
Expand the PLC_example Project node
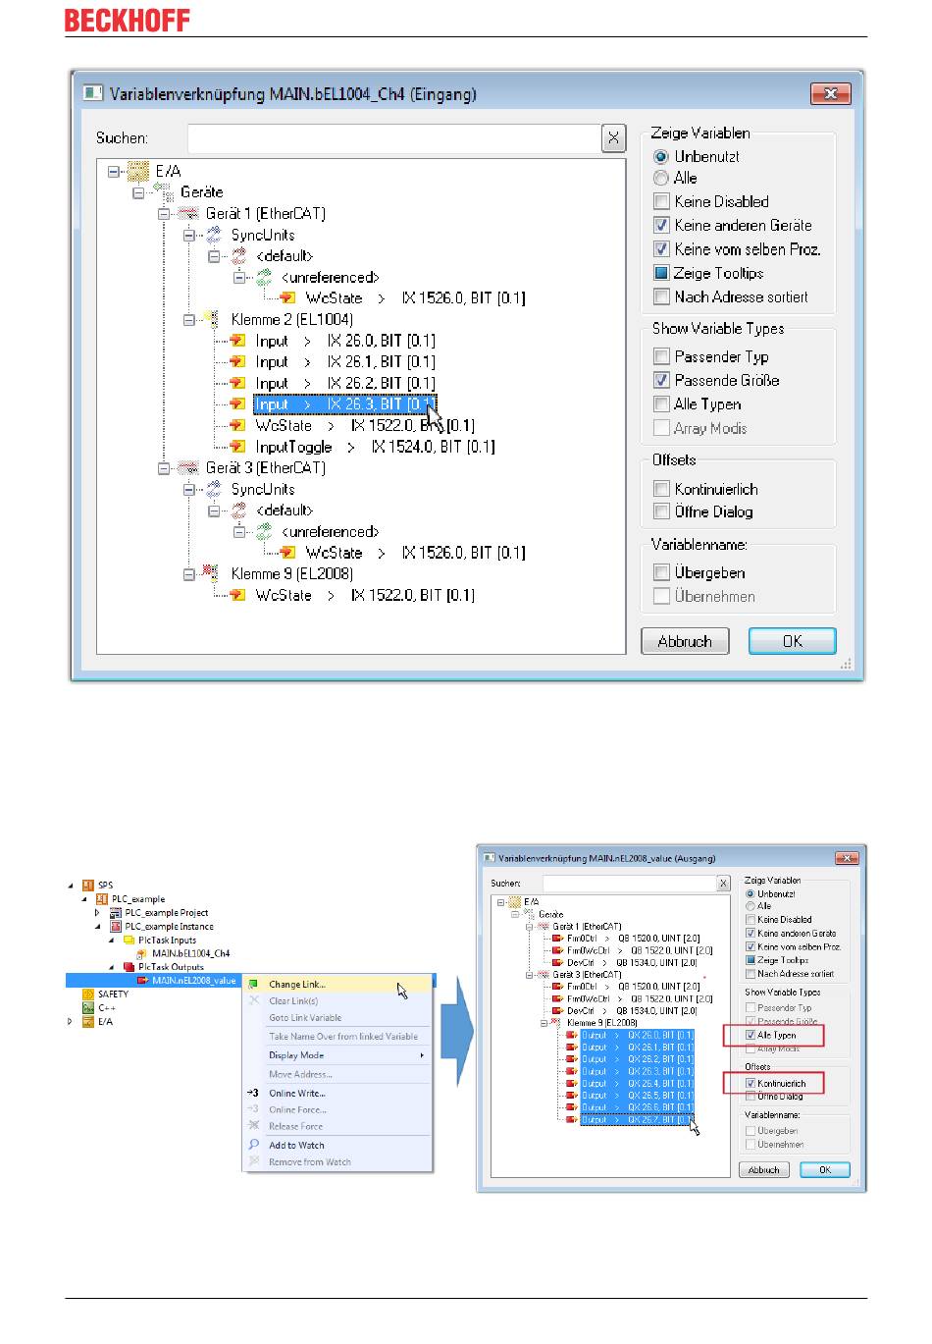(97, 912)
